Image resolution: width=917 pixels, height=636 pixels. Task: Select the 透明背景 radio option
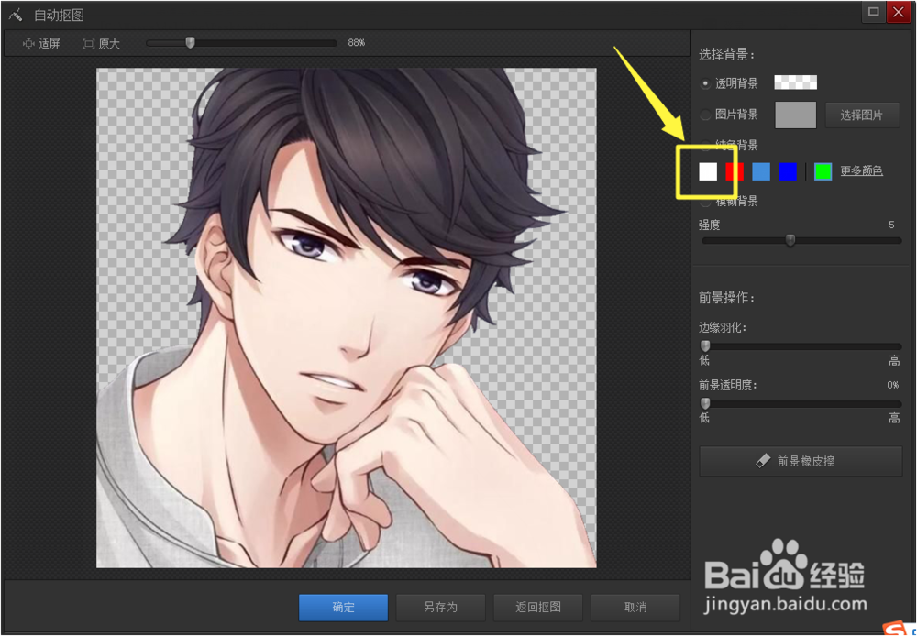[706, 83]
